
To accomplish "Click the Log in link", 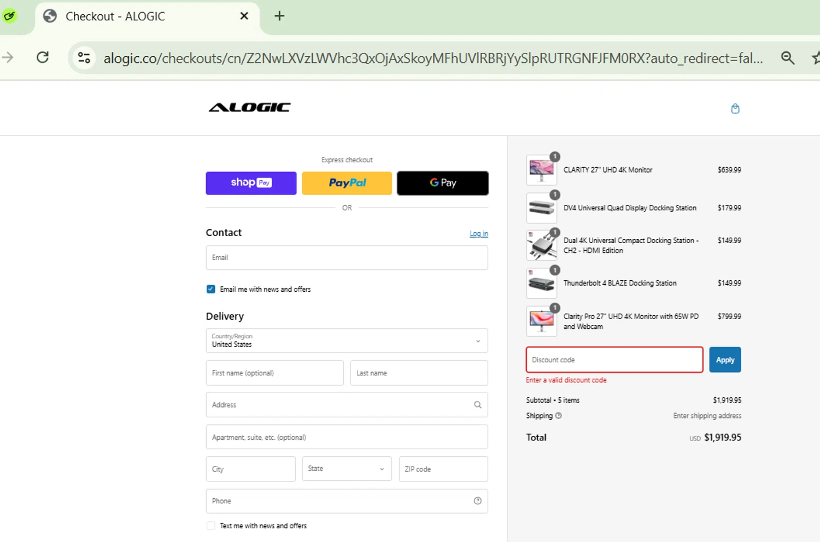I will [479, 233].
